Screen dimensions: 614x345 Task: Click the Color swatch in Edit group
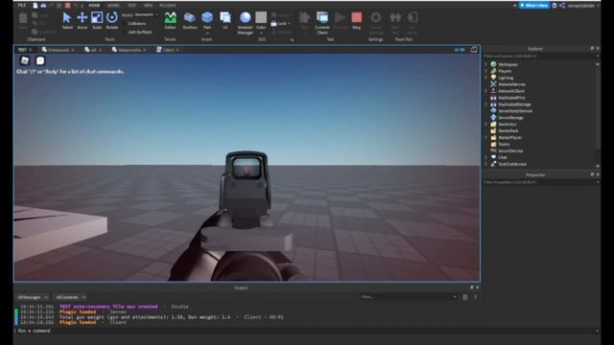click(261, 17)
